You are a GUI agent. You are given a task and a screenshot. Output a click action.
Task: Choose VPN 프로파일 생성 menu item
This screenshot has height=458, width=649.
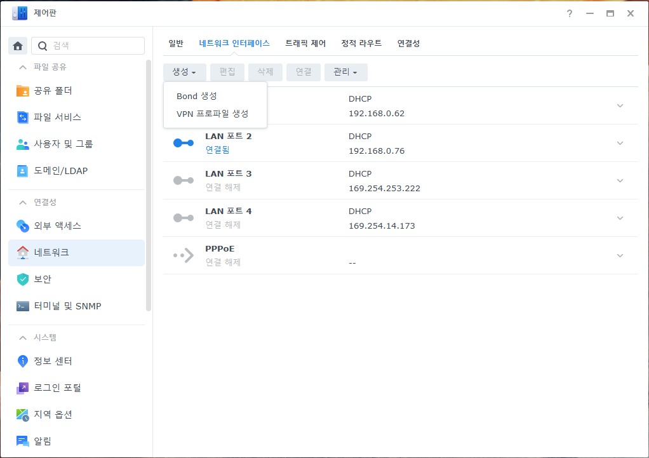215,114
